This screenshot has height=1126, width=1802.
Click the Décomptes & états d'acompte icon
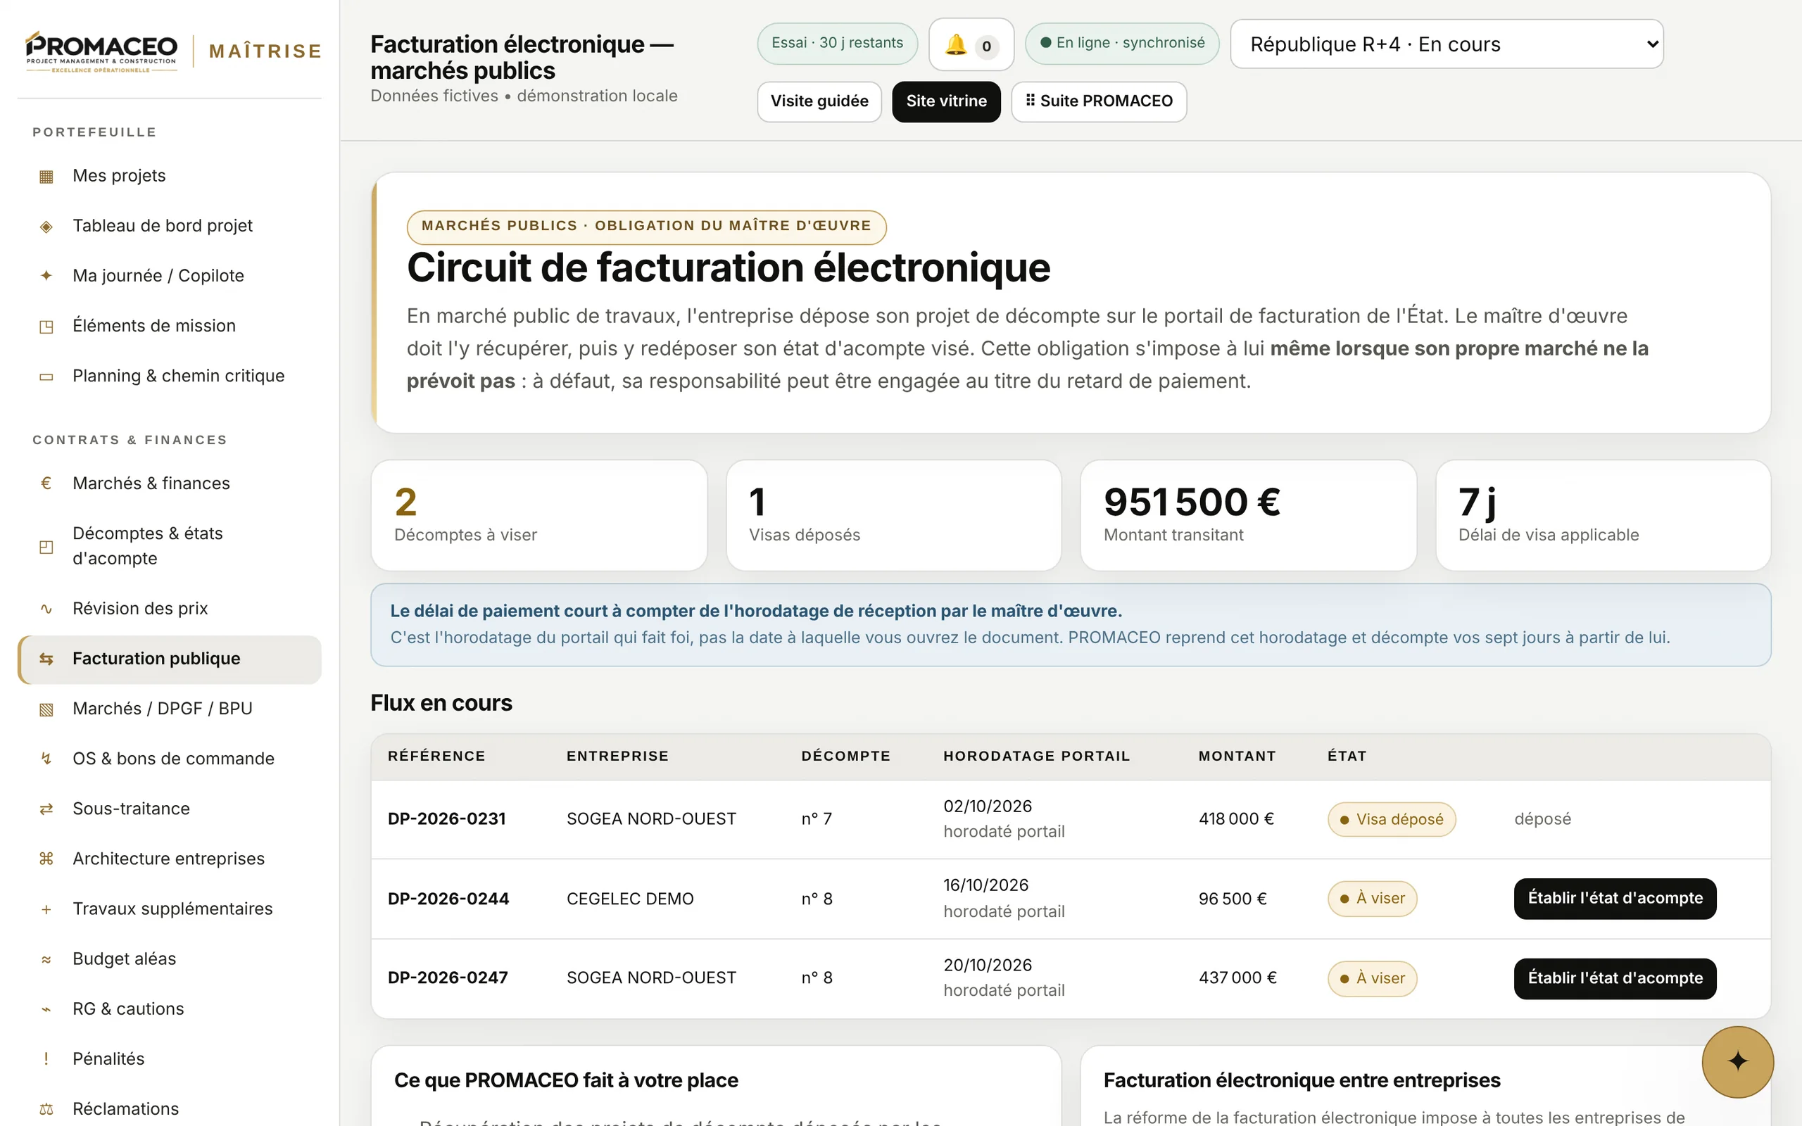click(x=46, y=547)
